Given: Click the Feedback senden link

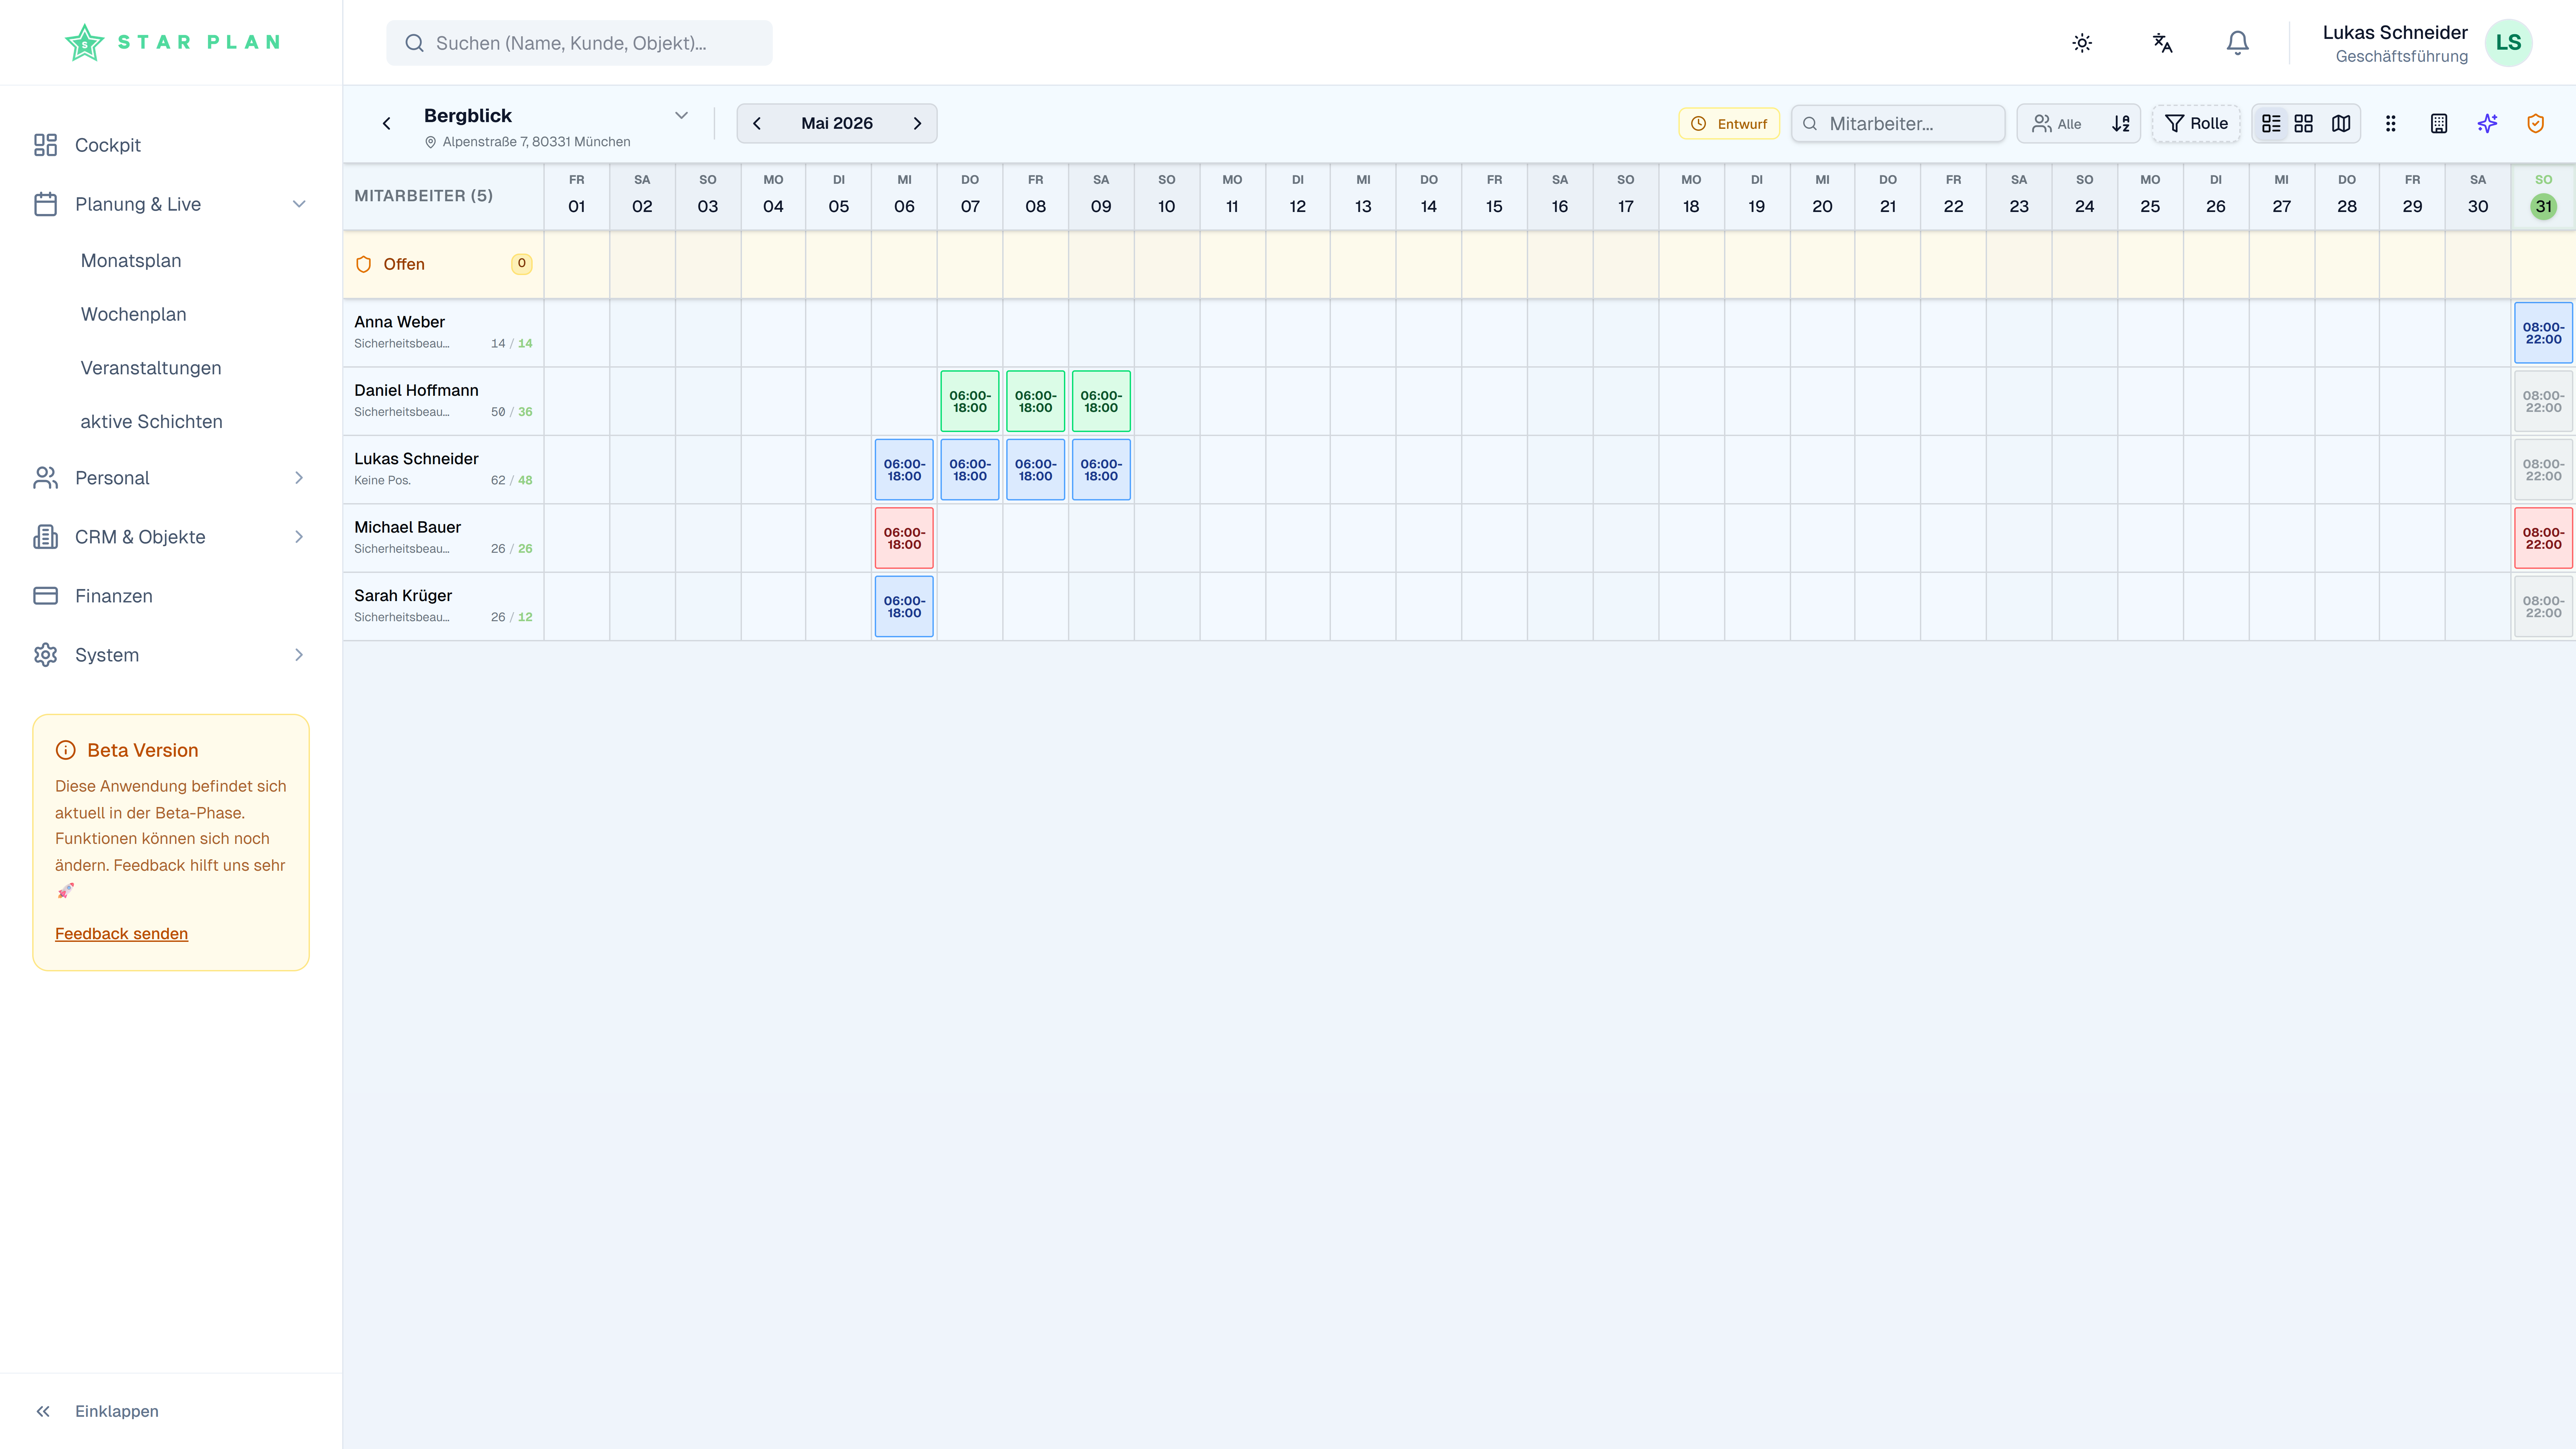Looking at the screenshot, I should point(122,934).
